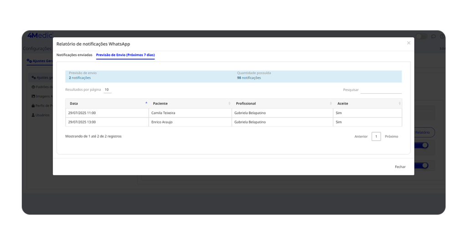Open Padrões sidebar item in background
This screenshot has height=245, width=467.
point(42,87)
